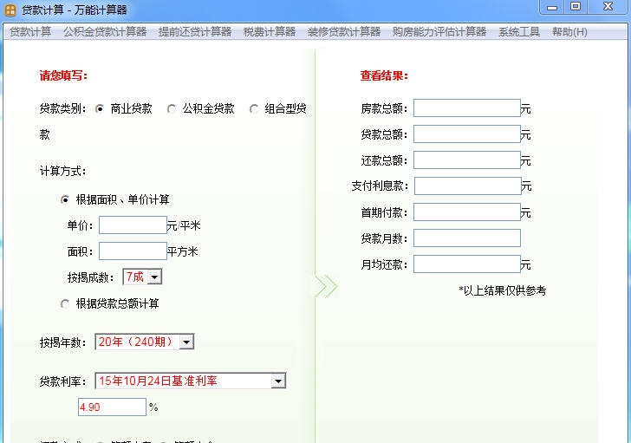The width and height of the screenshot is (631, 443).
Task: Click the 首期付款 result field
Action: [x=467, y=212]
